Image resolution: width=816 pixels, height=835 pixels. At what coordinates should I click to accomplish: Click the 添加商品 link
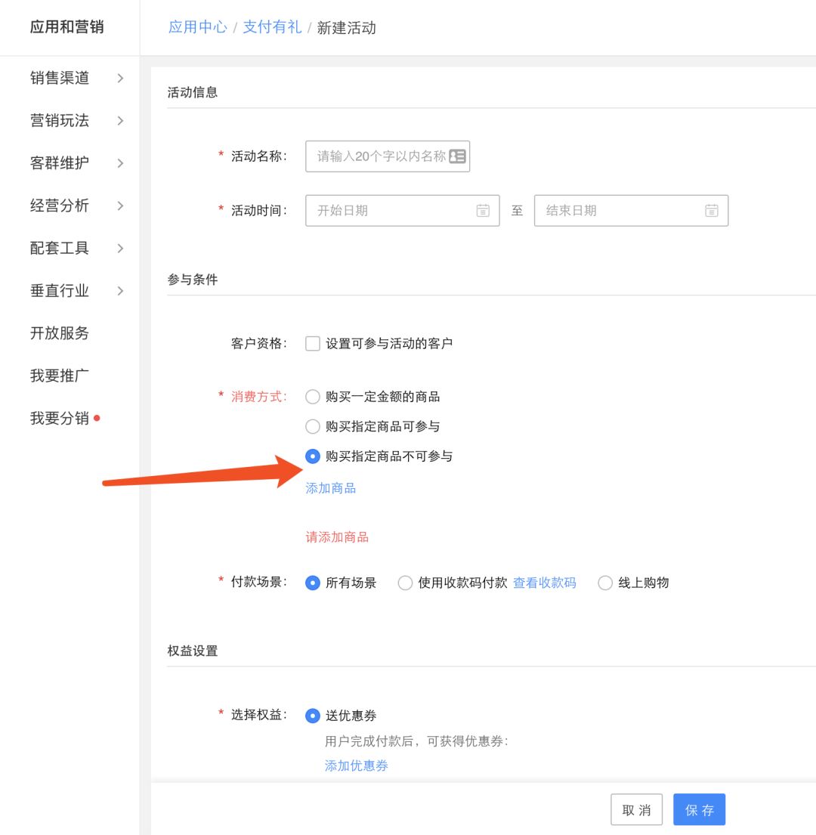coord(330,488)
